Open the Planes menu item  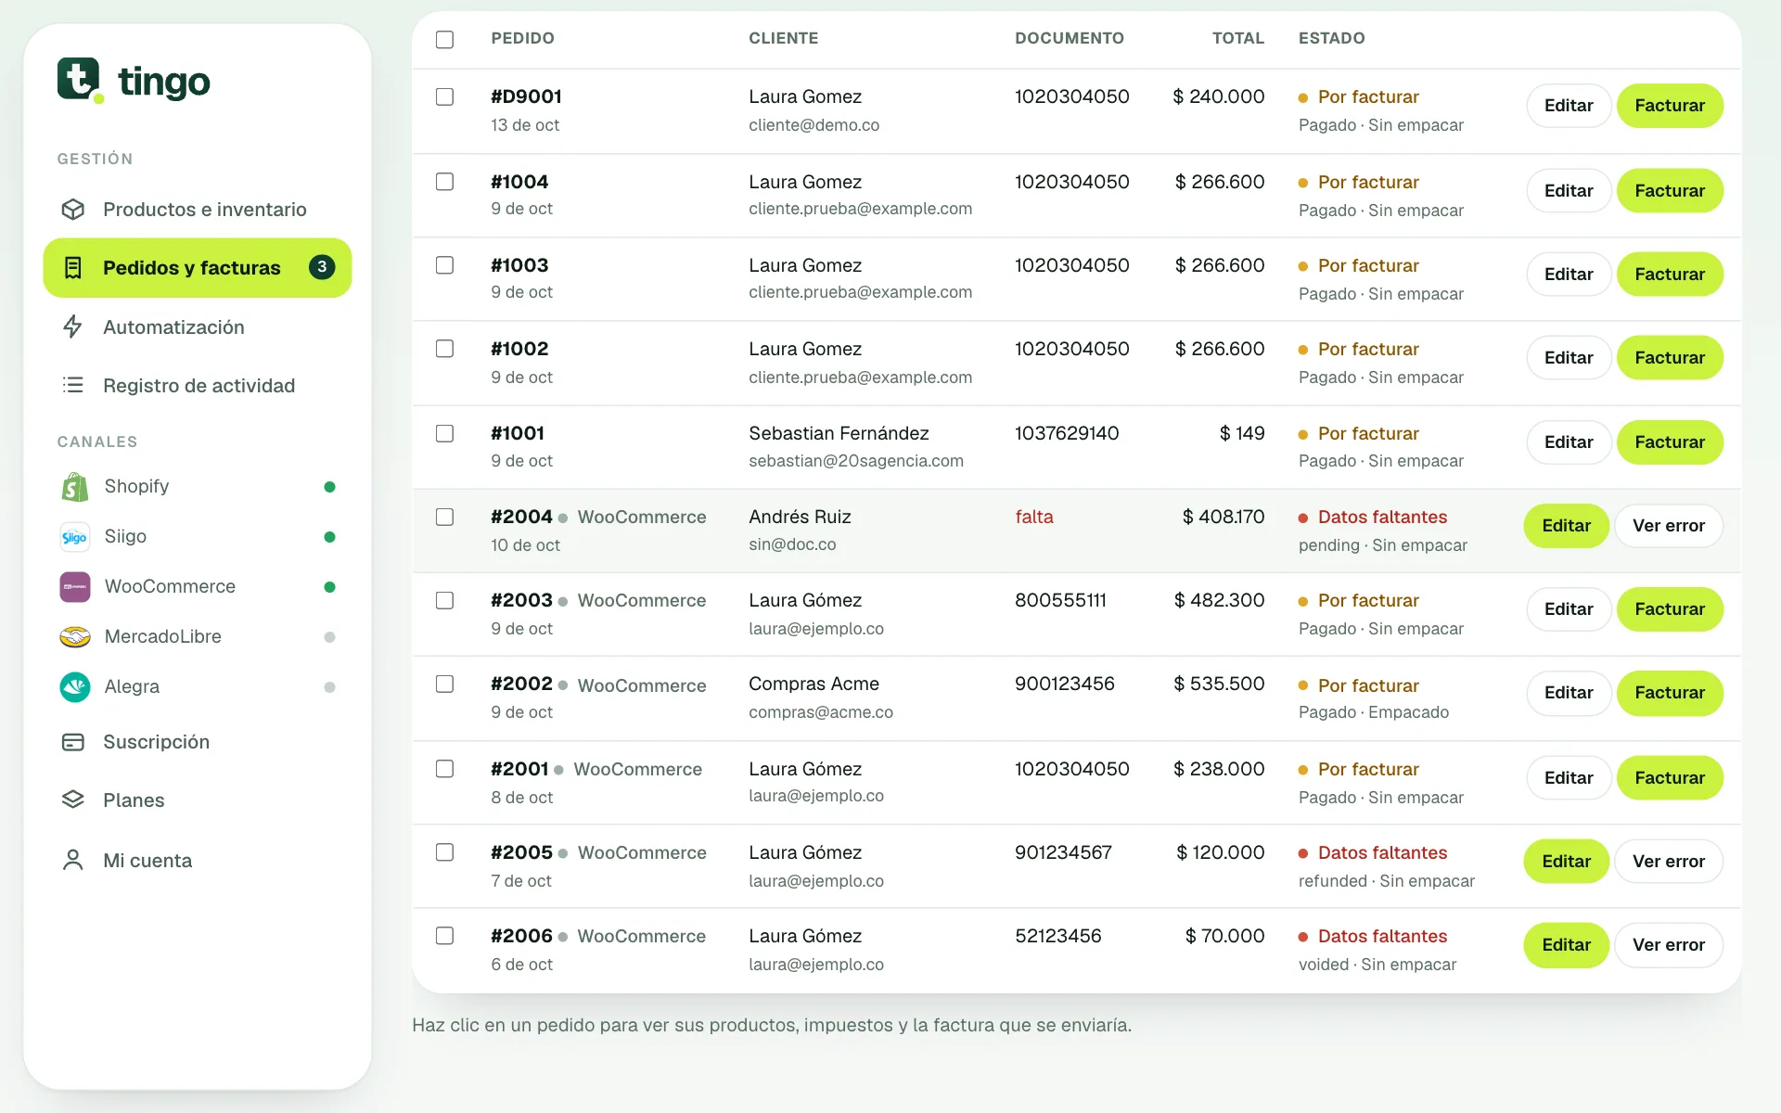click(x=198, y=800)
